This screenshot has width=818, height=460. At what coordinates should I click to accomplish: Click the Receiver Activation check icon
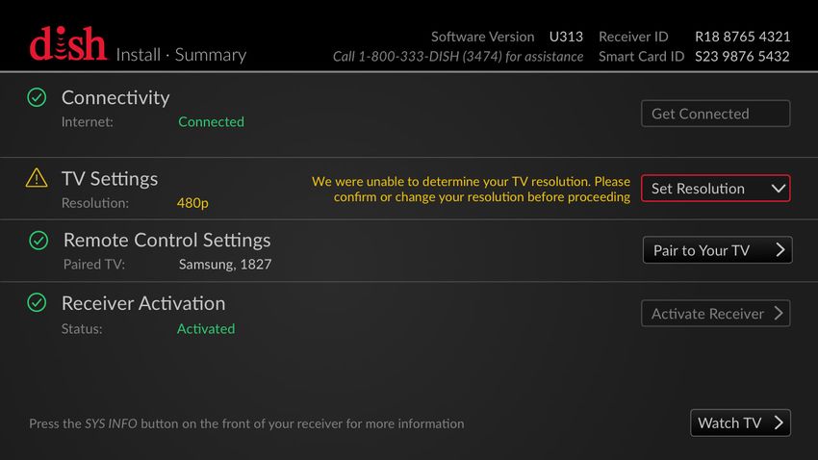[37, 302]
